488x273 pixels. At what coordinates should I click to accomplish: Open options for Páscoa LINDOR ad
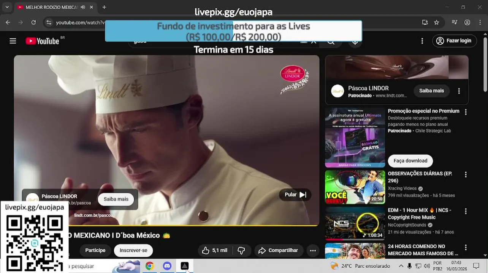[x=459, y=91]
